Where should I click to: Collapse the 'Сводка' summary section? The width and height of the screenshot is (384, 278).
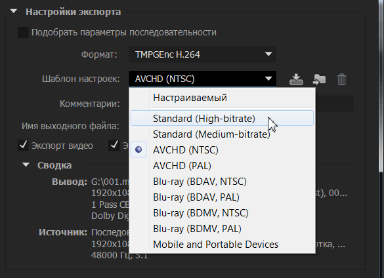tap(26, 165)
